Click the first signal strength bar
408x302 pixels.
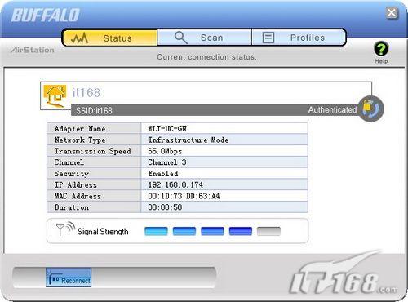(156, 231)
